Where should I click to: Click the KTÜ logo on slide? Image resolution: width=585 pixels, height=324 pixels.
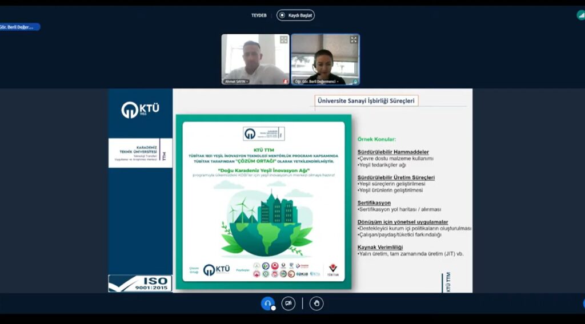point(141,110)
